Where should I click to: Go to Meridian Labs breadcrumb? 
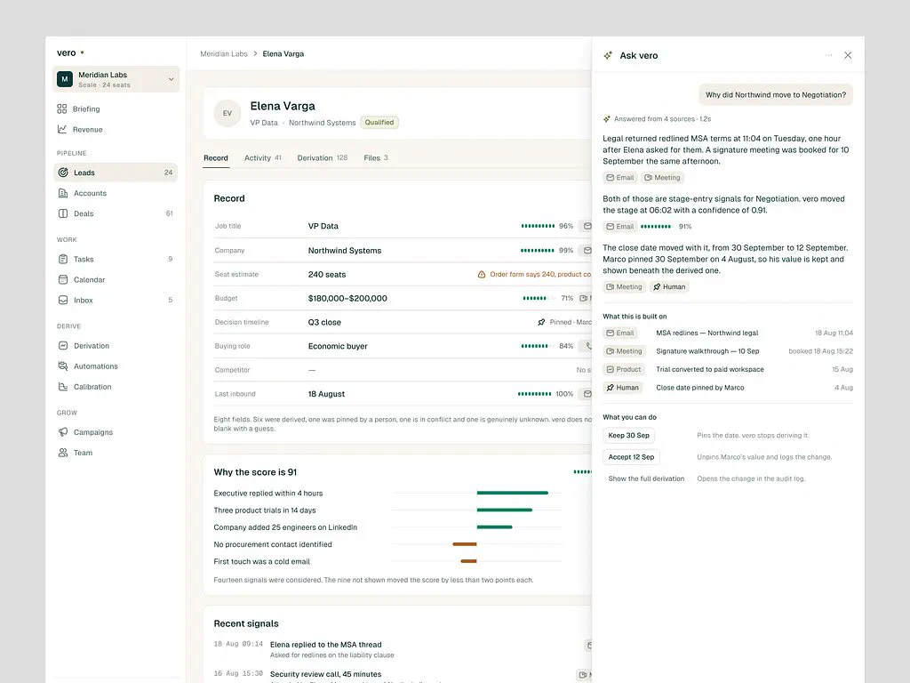click(224, 54)
